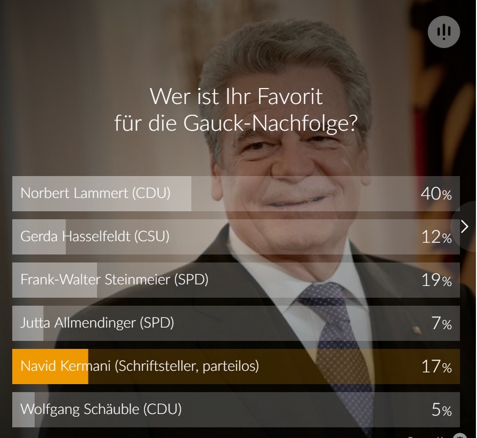Go to next poll with right chevron
Viewport: 477px width, 438px height.
[464, 227]
